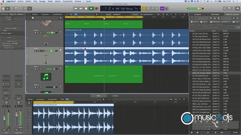Viewport: 241px width, 135px height.
Task: Open the Modo bloqueo Pre-fader dropdown
Action: (18, 43)
